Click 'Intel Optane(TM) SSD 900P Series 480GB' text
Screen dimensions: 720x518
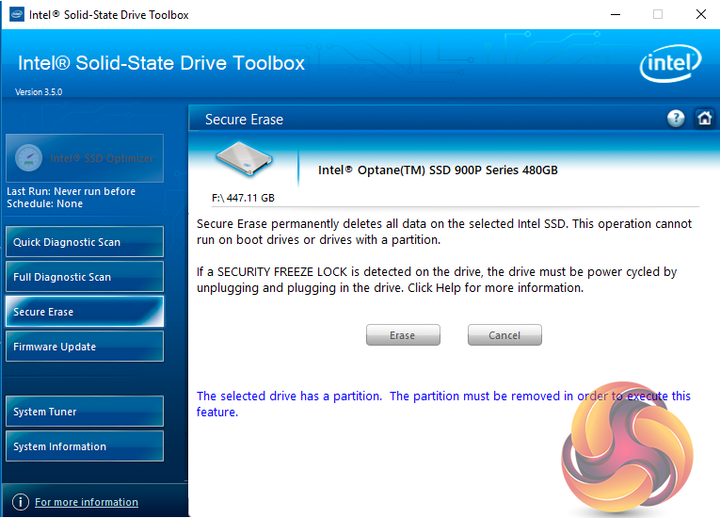(438, 170)
